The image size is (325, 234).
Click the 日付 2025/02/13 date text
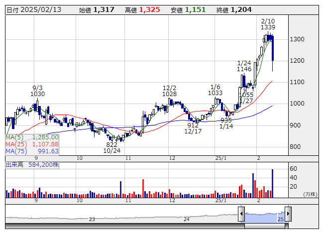(x=34, y=10)
